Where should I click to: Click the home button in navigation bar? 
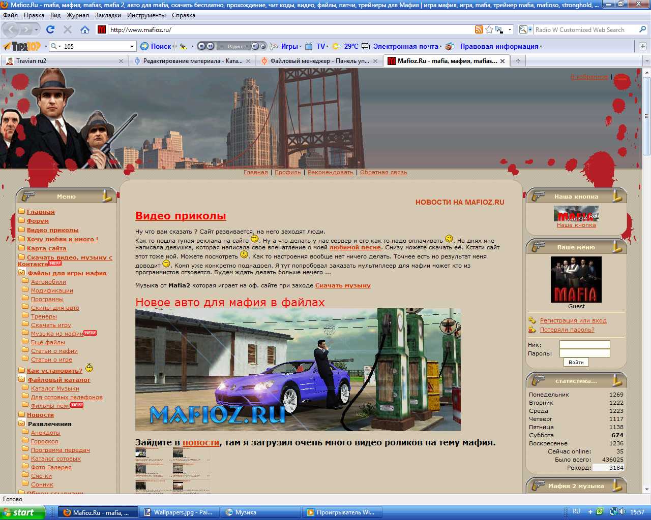85,29
